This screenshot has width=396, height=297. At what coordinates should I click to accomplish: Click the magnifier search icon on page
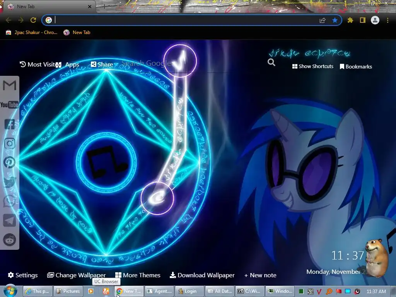(x=271, y=62)
